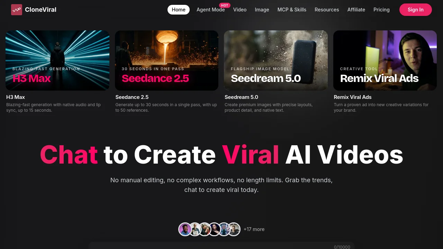Open the Resources menu
The width and height of the screenshot is (443, 249).
[327, 10]
